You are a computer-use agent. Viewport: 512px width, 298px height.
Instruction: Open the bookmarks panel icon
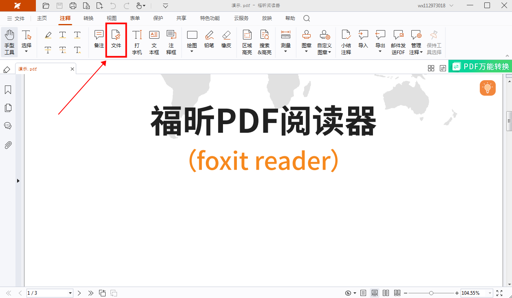(x=7, y=89)
